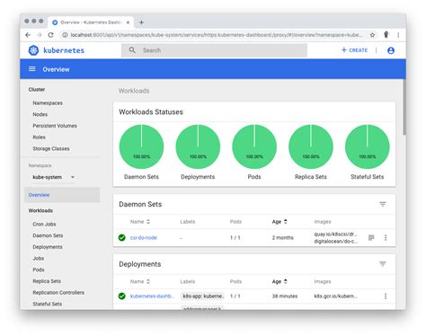Close the Overview Kubernetes Dashboard tab
The image size is (426, 336).
point(128,22)
